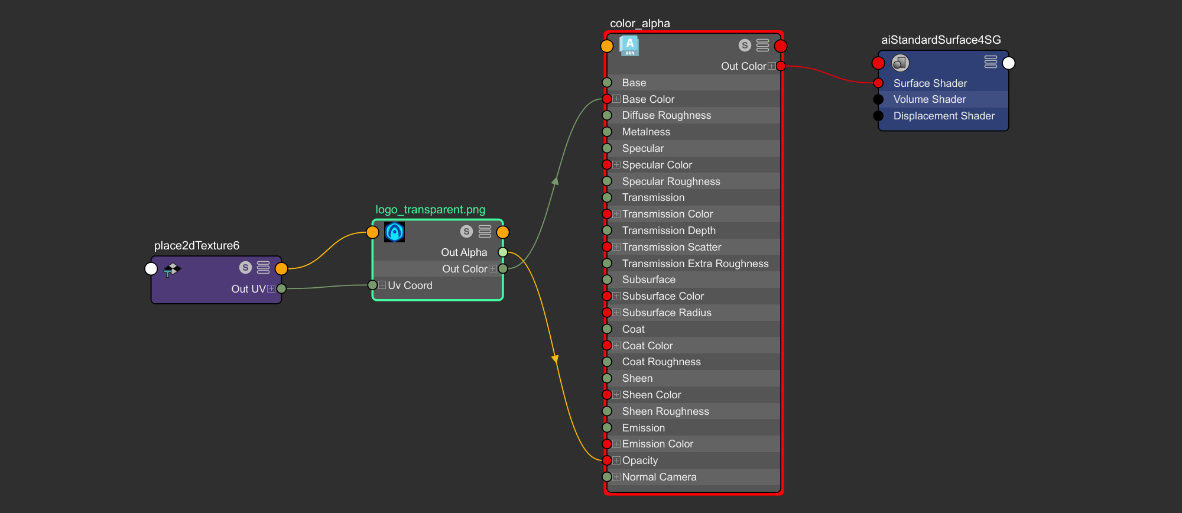Expand the Emission Color attribute
This screenshot has width=1182, height=513.
tap(616, 444)
